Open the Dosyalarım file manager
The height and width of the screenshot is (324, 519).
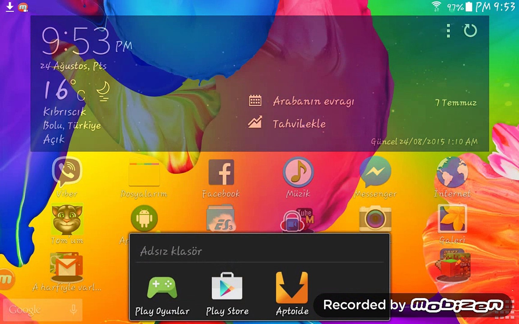144,174
